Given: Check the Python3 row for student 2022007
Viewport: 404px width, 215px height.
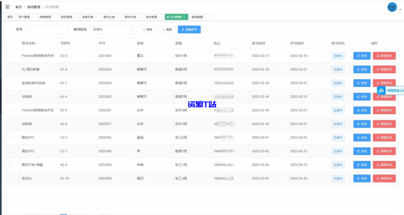Looking at the screenshot, I should click(x=11, y=110).
